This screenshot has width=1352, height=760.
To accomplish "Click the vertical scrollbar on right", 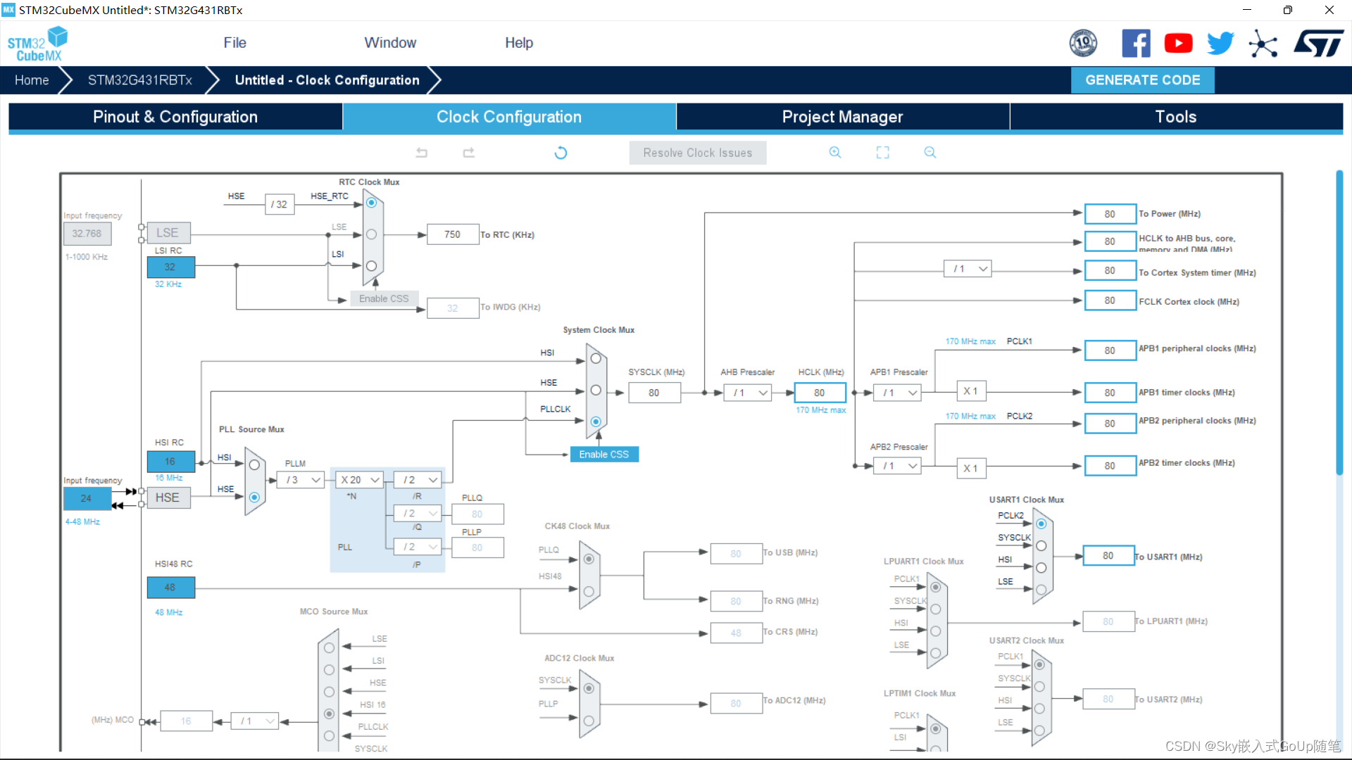I will coord(1339,322).
